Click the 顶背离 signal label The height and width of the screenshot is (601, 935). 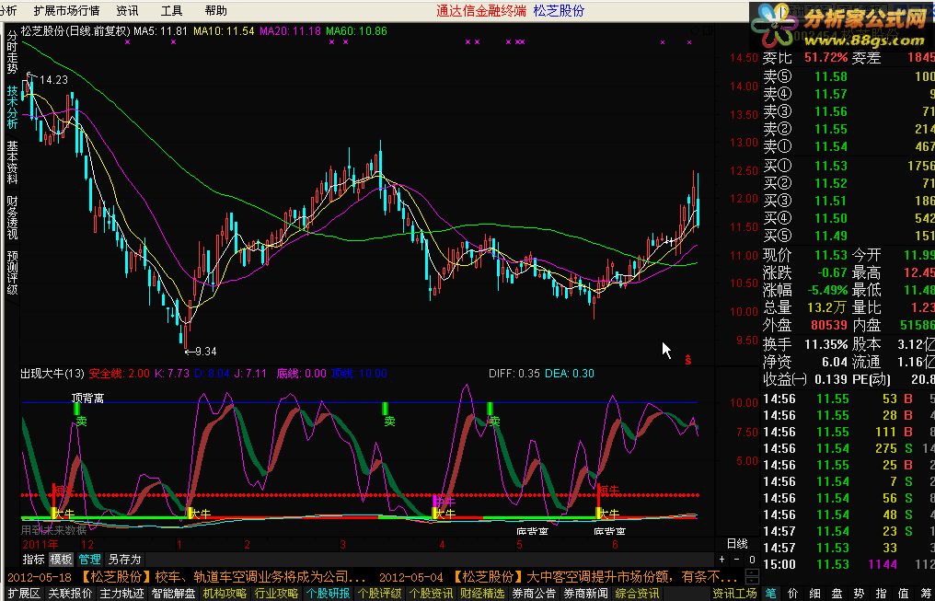(x=87, y=398)
